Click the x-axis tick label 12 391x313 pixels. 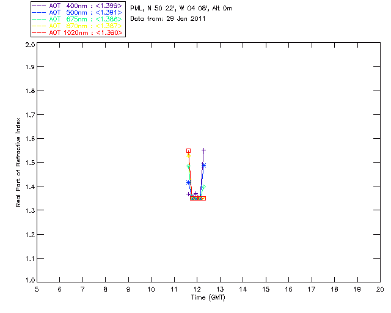tap(197, 289)
